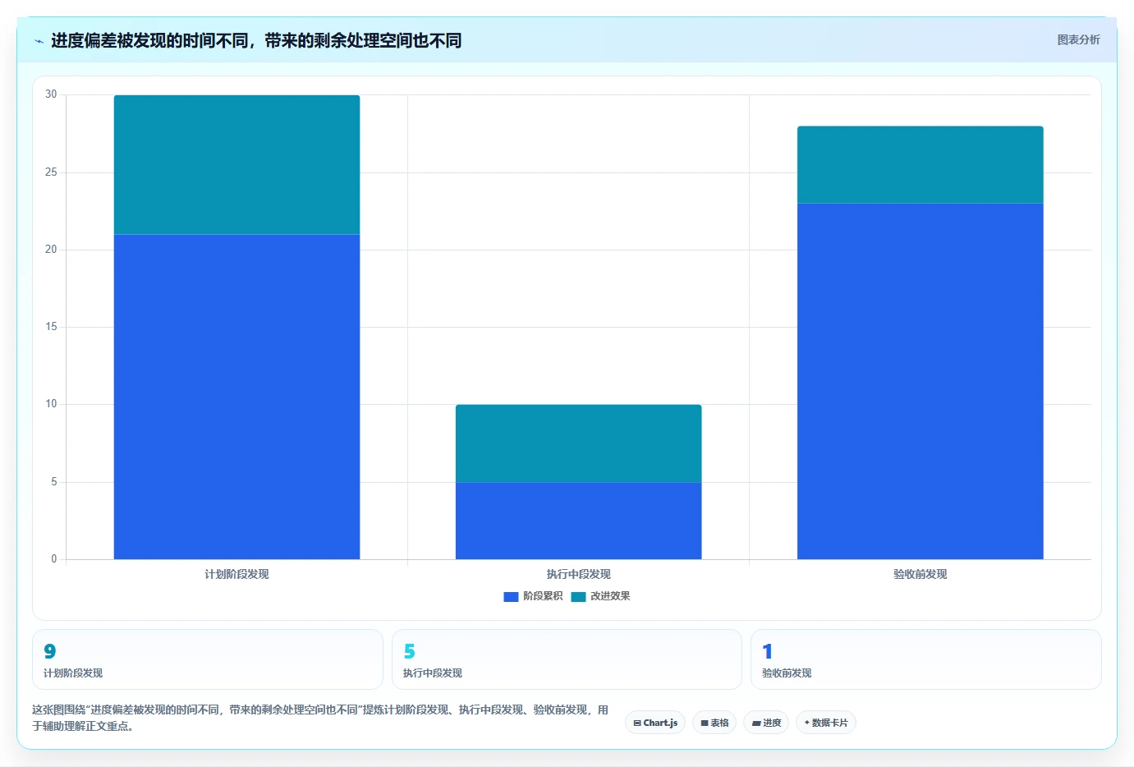This screenshot has height=767, width=1134.
Task: Click the blue bar segment for 验收前发现
Action: [x=920, y=381]
